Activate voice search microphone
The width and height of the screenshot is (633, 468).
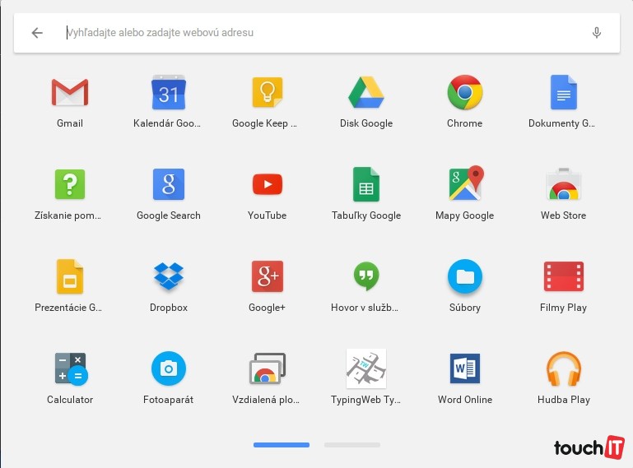tap(597, 33)
